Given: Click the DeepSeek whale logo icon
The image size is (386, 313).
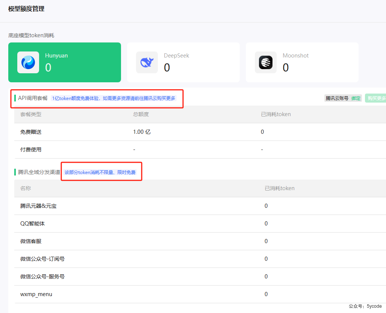Looking at the screenshot, I should 147,62.
